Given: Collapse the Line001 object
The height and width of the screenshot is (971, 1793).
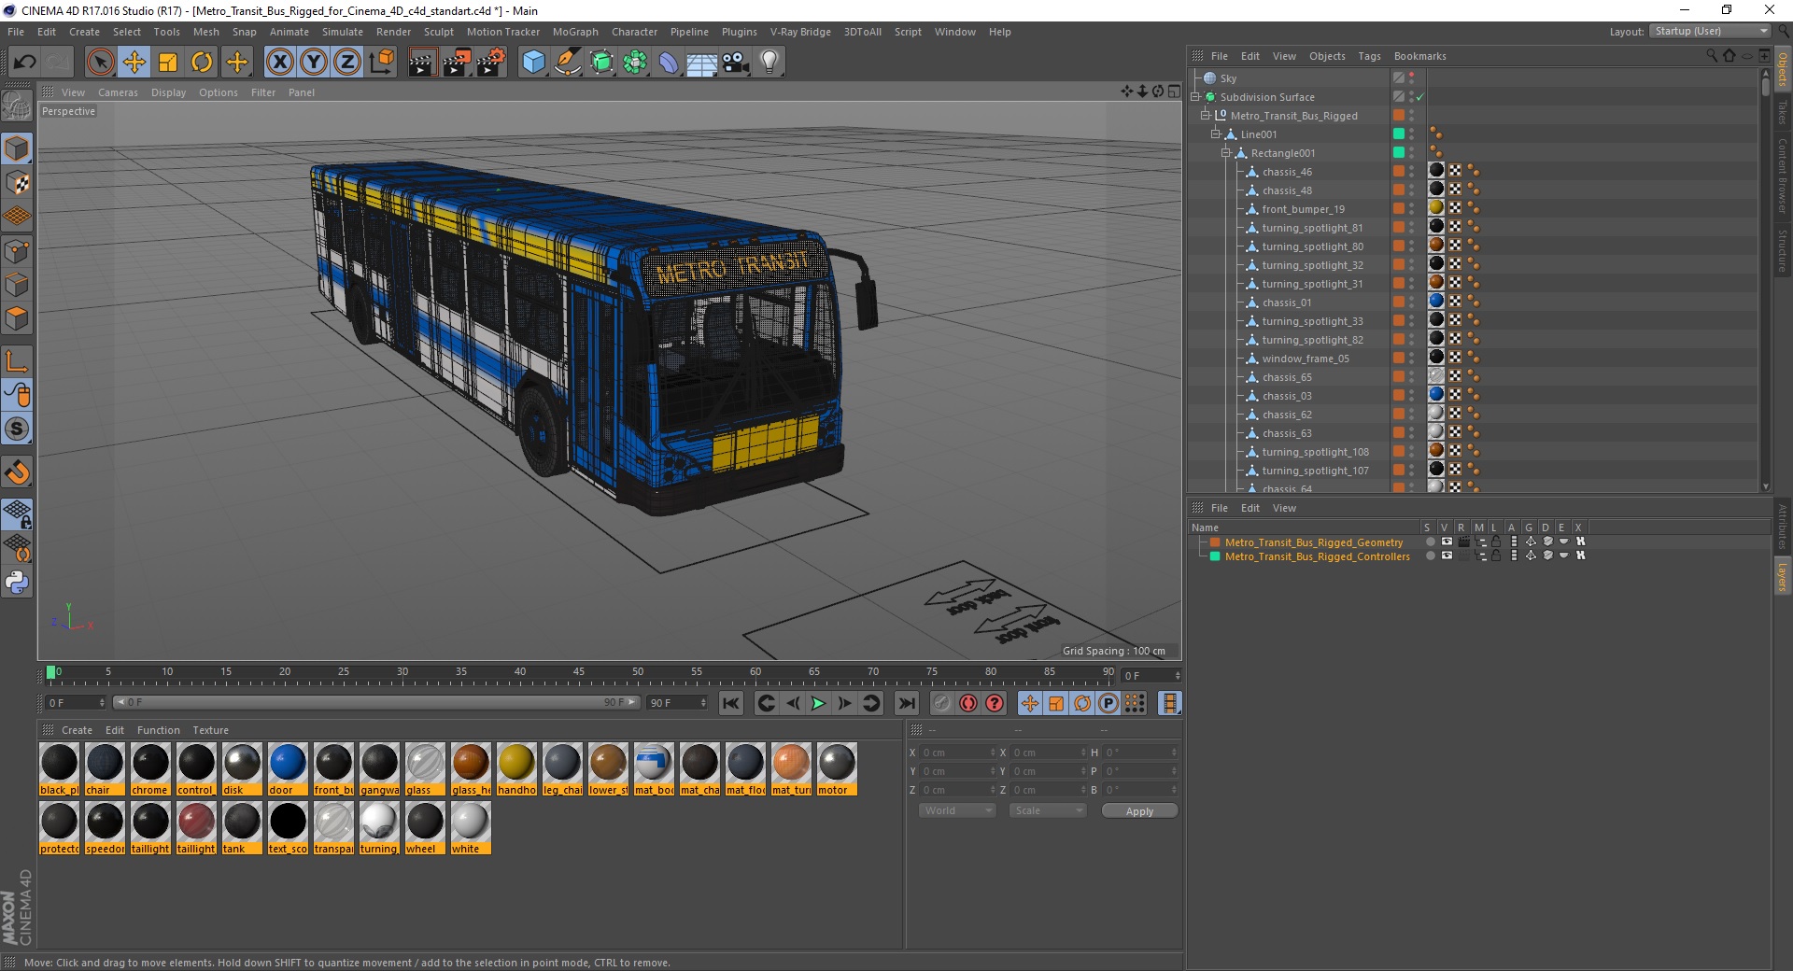Looking at the screenshot, I should tap(1215, 134).
